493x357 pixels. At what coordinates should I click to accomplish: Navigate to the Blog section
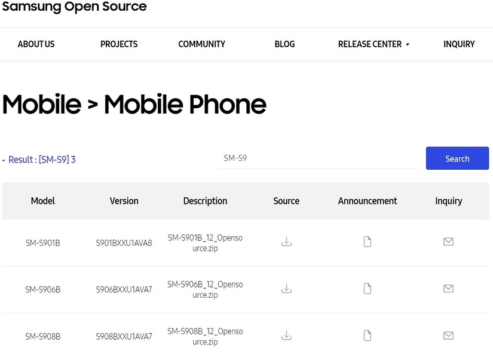tap(284, 44)
